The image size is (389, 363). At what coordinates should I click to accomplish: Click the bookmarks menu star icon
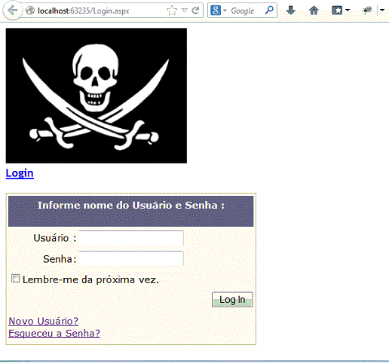[337, 11]
